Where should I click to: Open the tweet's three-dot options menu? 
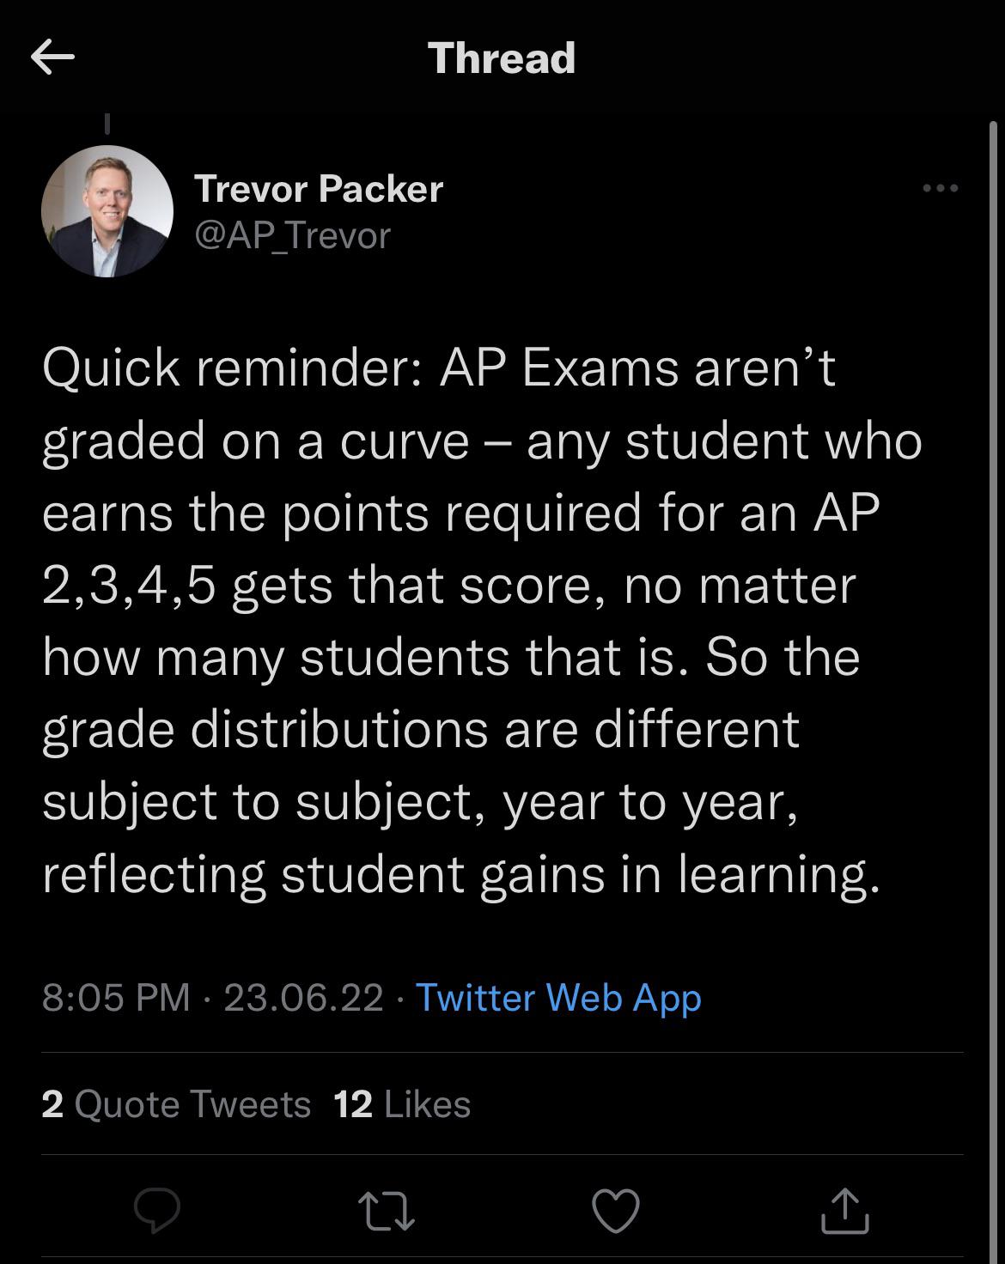tap(939, 187)
